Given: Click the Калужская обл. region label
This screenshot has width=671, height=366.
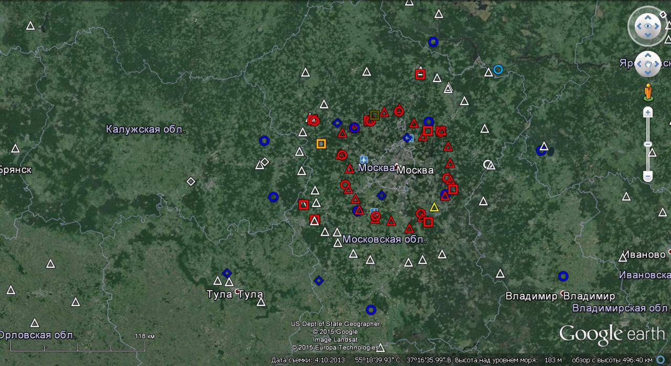Looking at the screenshot, I should 146,129.
